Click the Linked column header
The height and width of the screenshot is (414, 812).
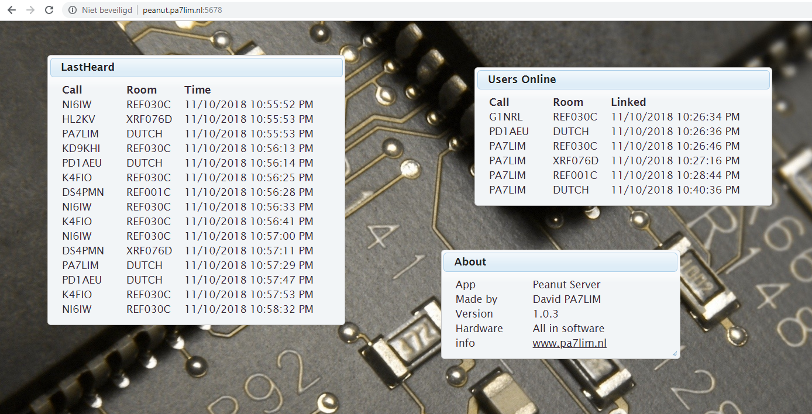(628, 102)
